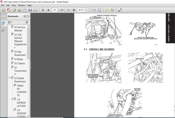Open the Attachments paperclip panel
The height and width of the screenshot is (118, 175).
point(3,30)
